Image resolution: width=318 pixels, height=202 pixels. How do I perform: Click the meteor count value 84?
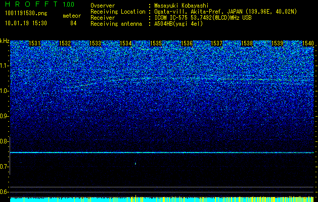73,23
